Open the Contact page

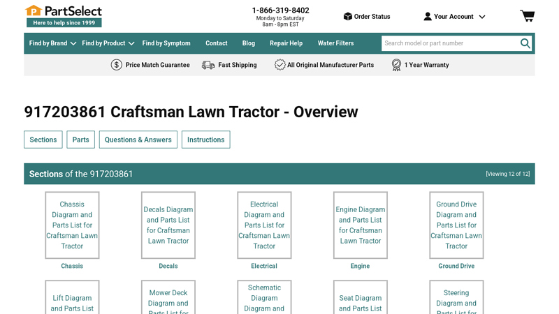217,43
